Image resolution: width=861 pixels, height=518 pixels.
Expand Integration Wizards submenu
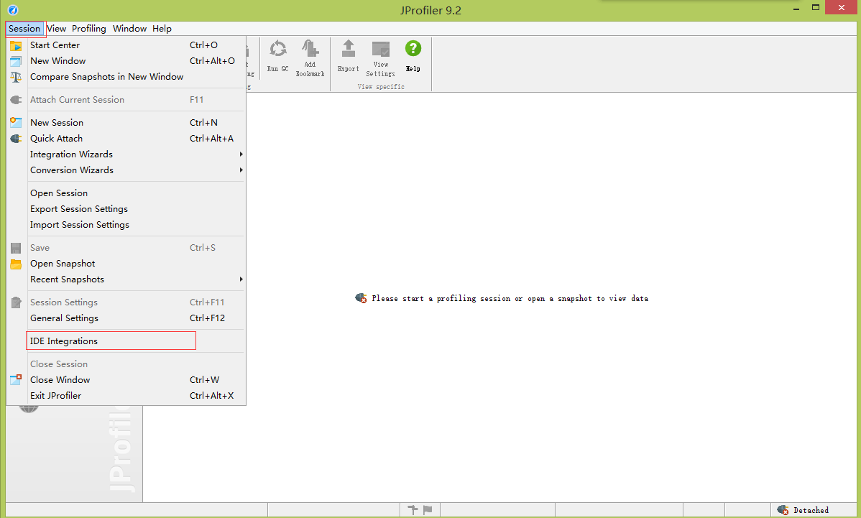(x=126, y=154)
